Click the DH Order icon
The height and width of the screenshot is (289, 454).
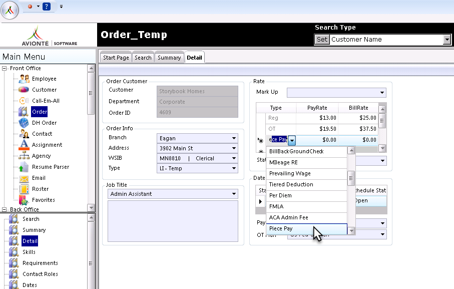[24, 123]
